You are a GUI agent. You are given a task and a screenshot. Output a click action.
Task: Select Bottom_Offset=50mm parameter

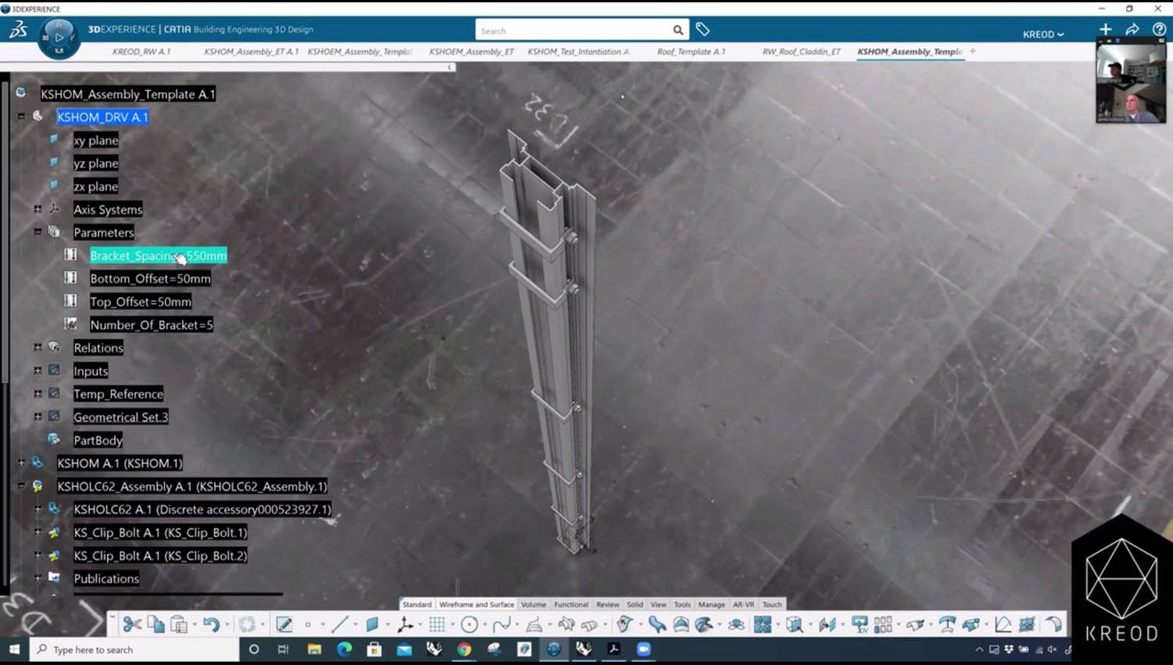point(149,279)
